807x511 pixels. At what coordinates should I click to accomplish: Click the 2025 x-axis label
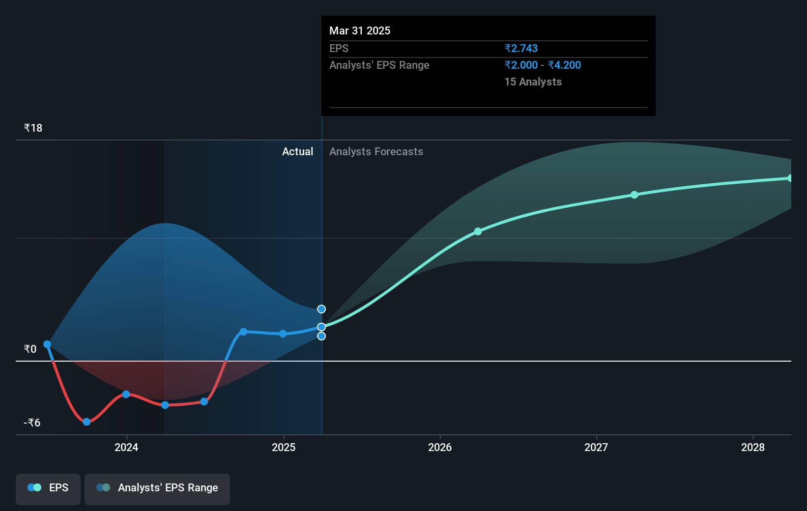(x=284, y=447)
